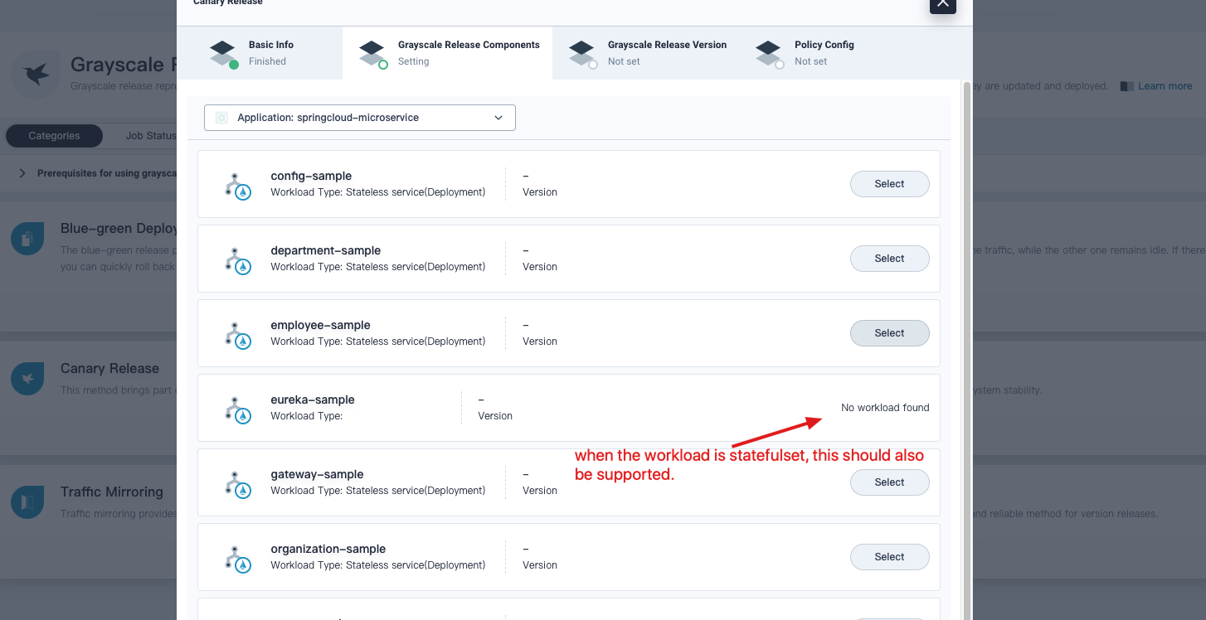
Task: Click the organization-sample workload icon
Action: [240, 556]
